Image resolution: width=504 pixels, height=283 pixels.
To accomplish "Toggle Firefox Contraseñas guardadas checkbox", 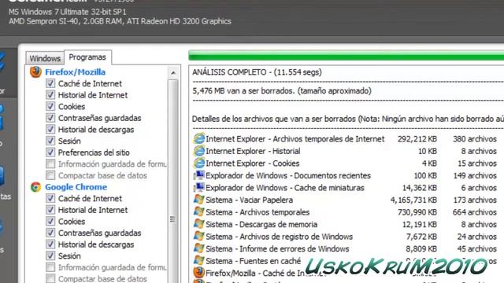I will point(50,118).
